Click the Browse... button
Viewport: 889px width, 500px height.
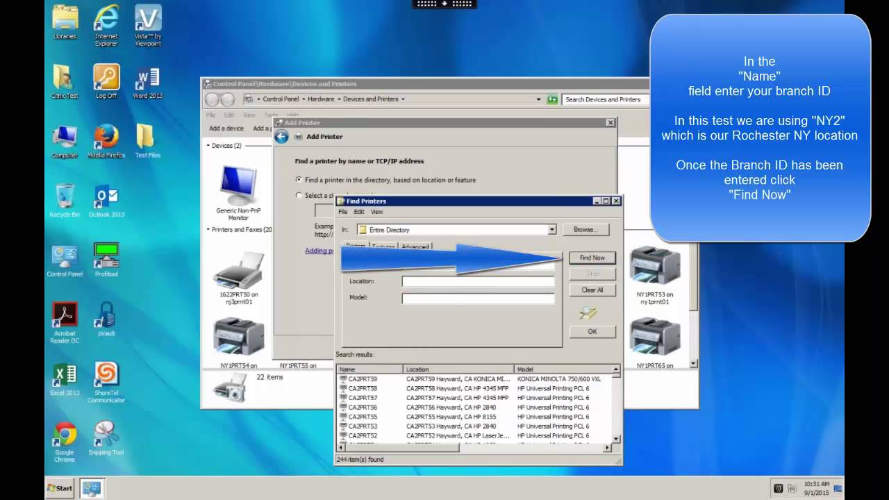tap(584, 229)
